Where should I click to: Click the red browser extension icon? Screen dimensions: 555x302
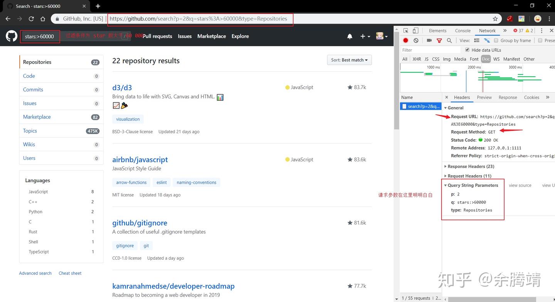tap(510, 18)
